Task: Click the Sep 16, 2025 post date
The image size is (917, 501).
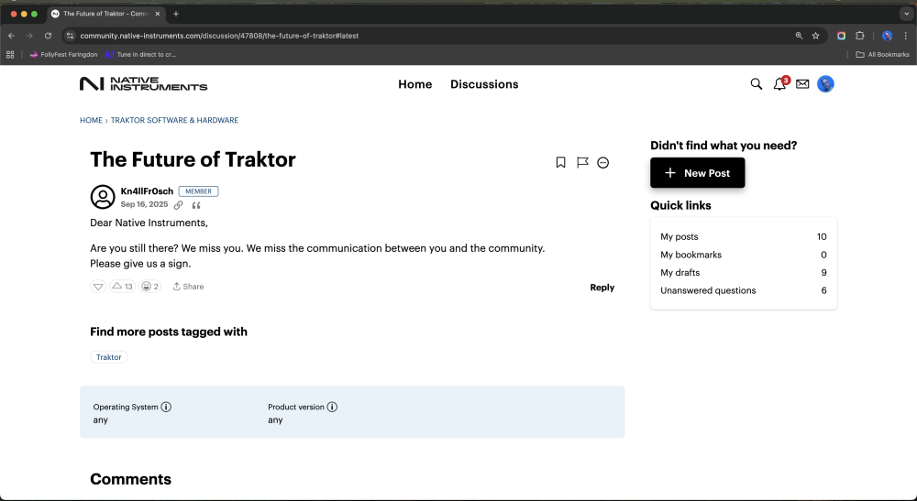Action: pos(144,204)
